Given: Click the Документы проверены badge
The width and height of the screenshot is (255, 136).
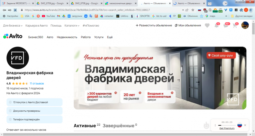Looking at the screenshot, I should (35, 111).
